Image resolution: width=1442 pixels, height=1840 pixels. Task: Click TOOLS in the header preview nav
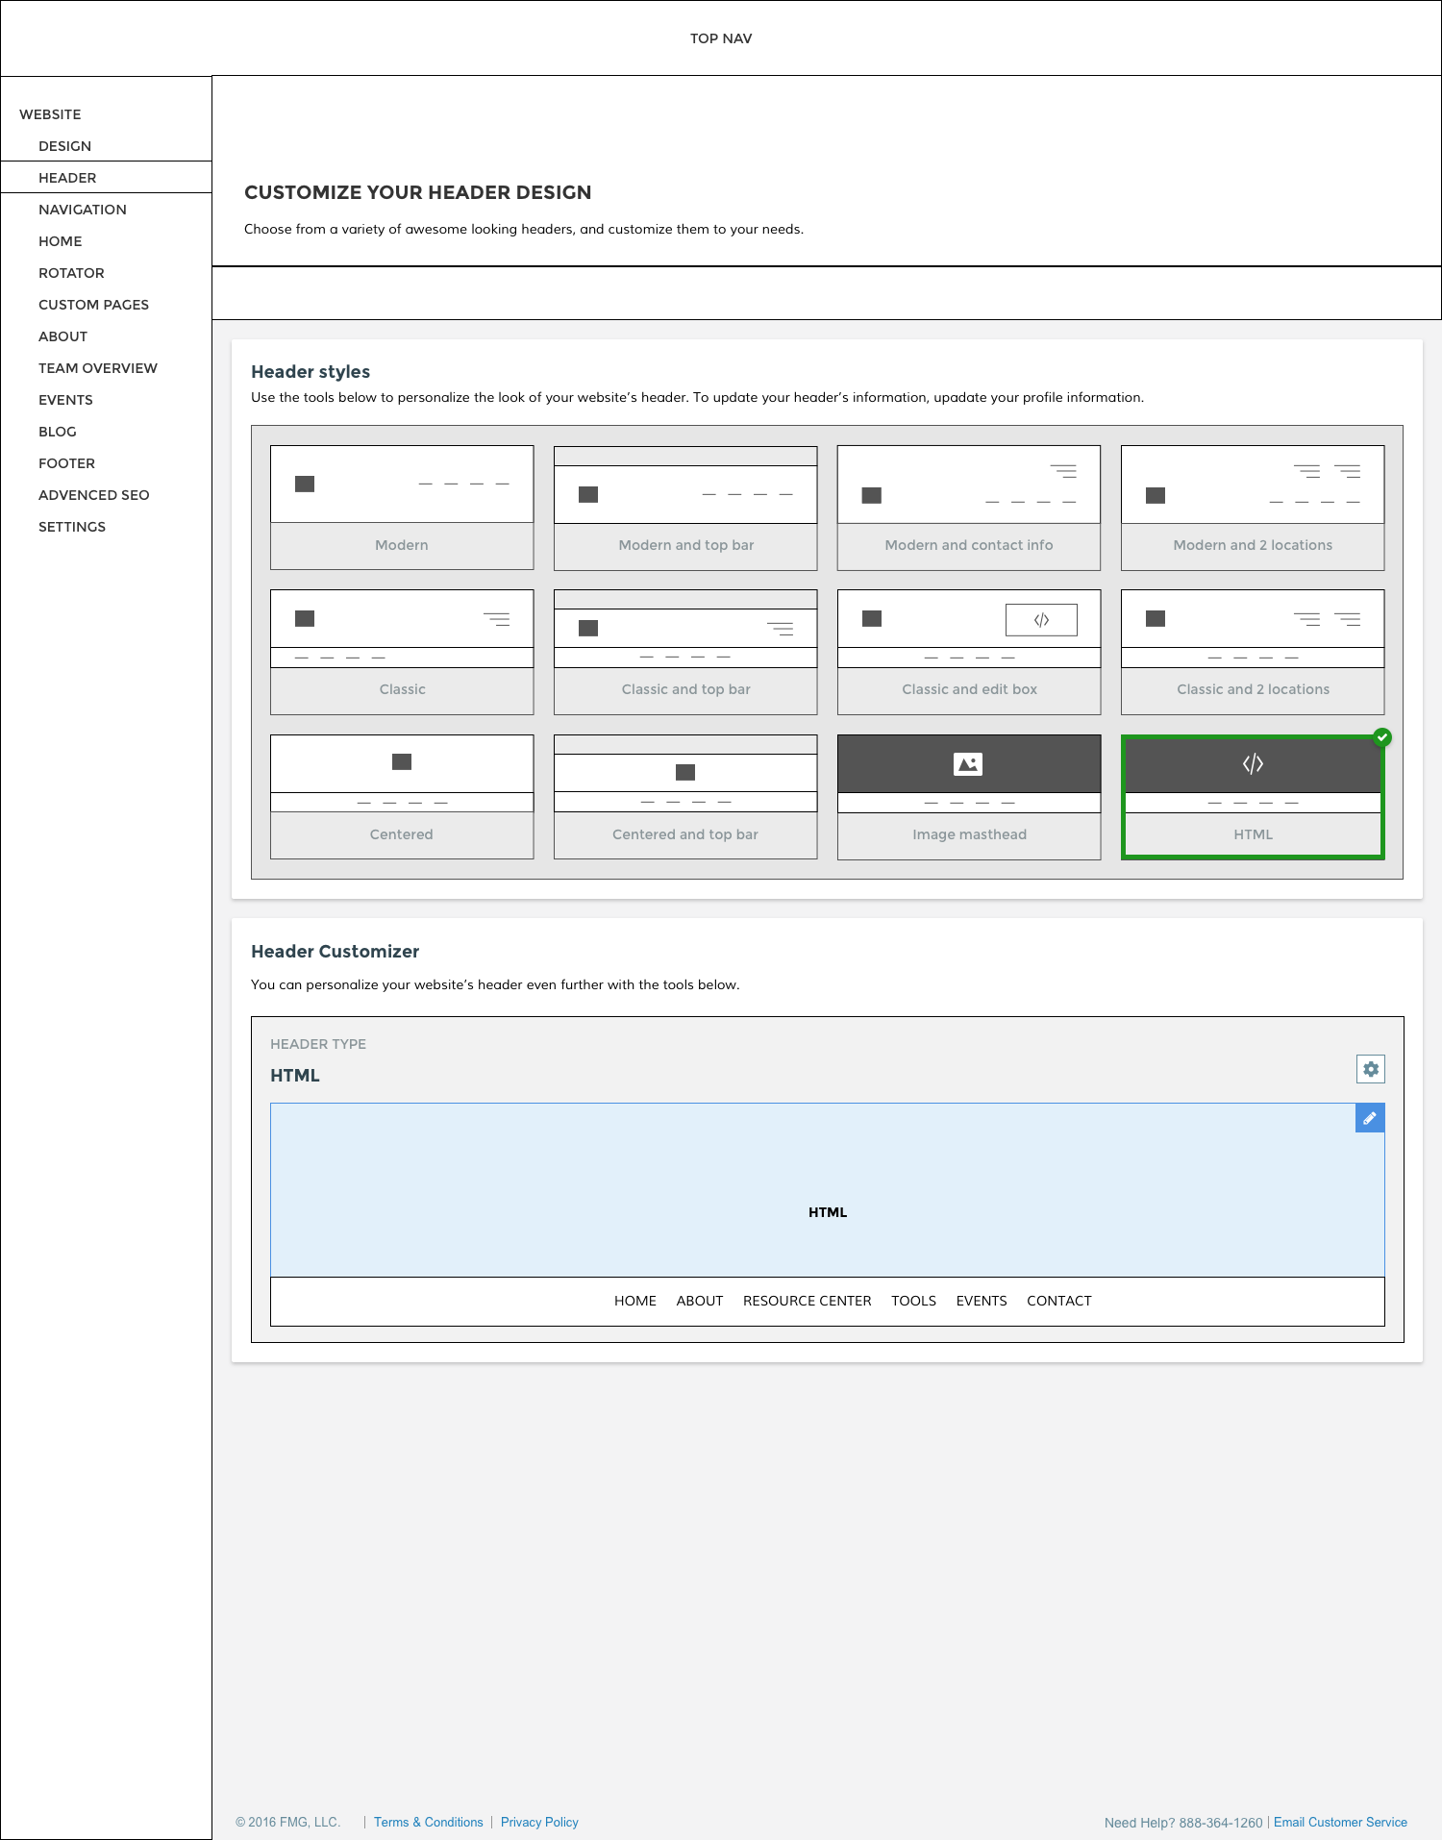pos(913,1301)
